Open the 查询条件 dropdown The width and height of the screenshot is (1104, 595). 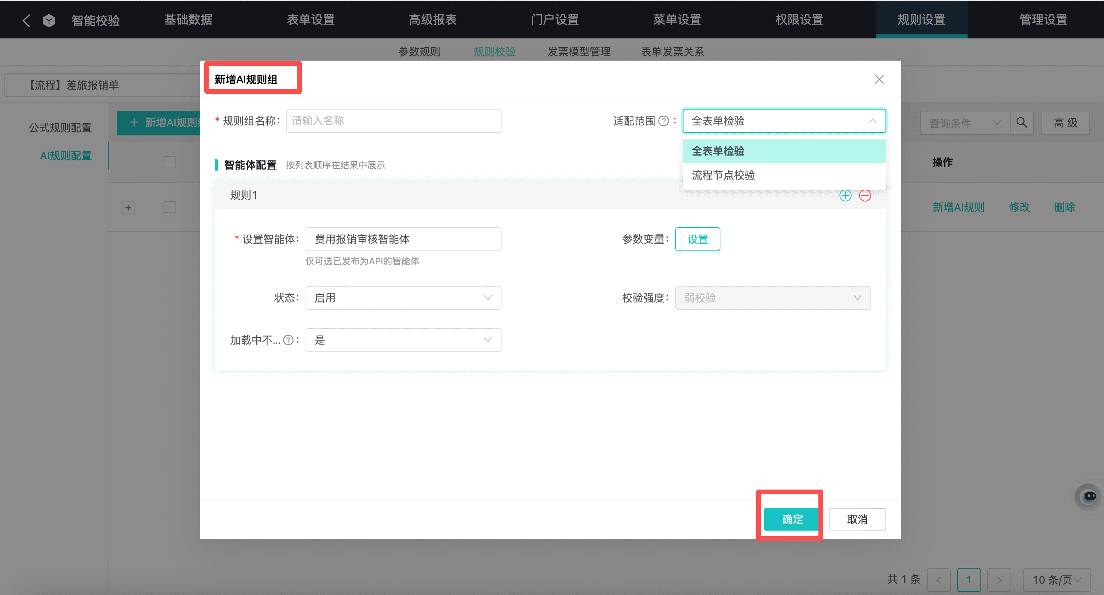click(965, 123)
